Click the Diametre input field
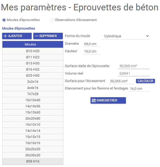This screenshot has width=160, height=167. coord(92,44)
